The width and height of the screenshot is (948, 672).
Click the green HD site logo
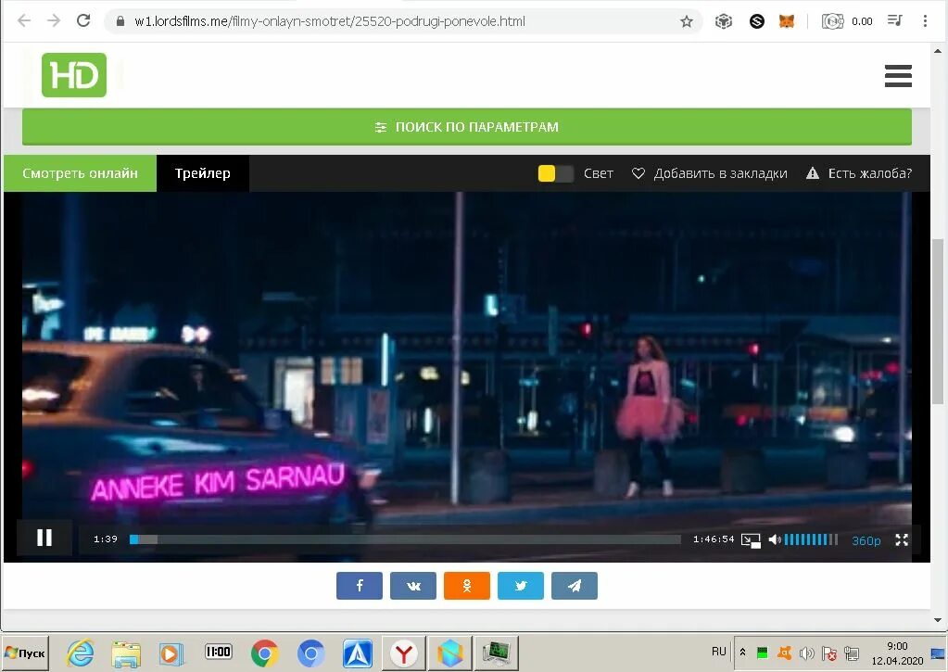click(74, 75)
